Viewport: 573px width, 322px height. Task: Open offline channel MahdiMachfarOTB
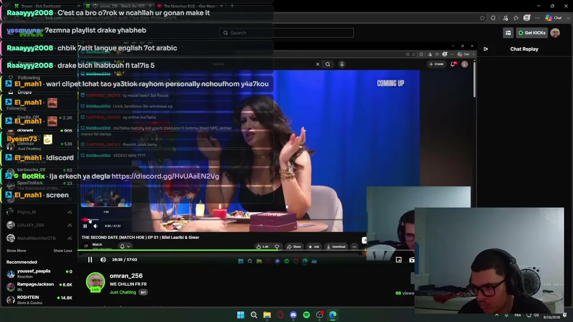click(x=39, y=238)
